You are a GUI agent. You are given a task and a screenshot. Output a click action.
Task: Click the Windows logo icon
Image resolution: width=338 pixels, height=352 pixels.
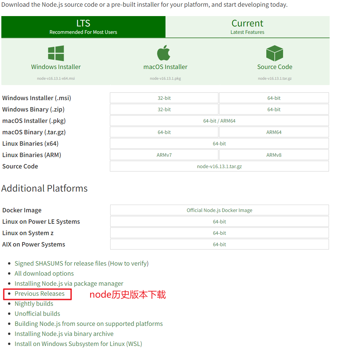pyautogui.click(x=56, y=53)
